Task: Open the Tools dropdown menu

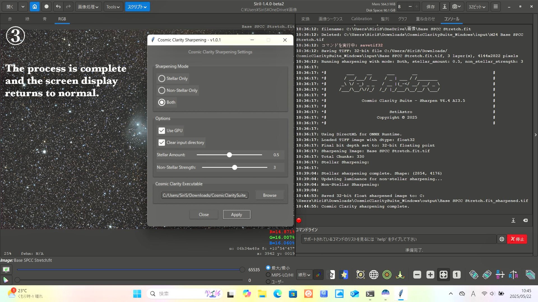Action: pos(113,7)
